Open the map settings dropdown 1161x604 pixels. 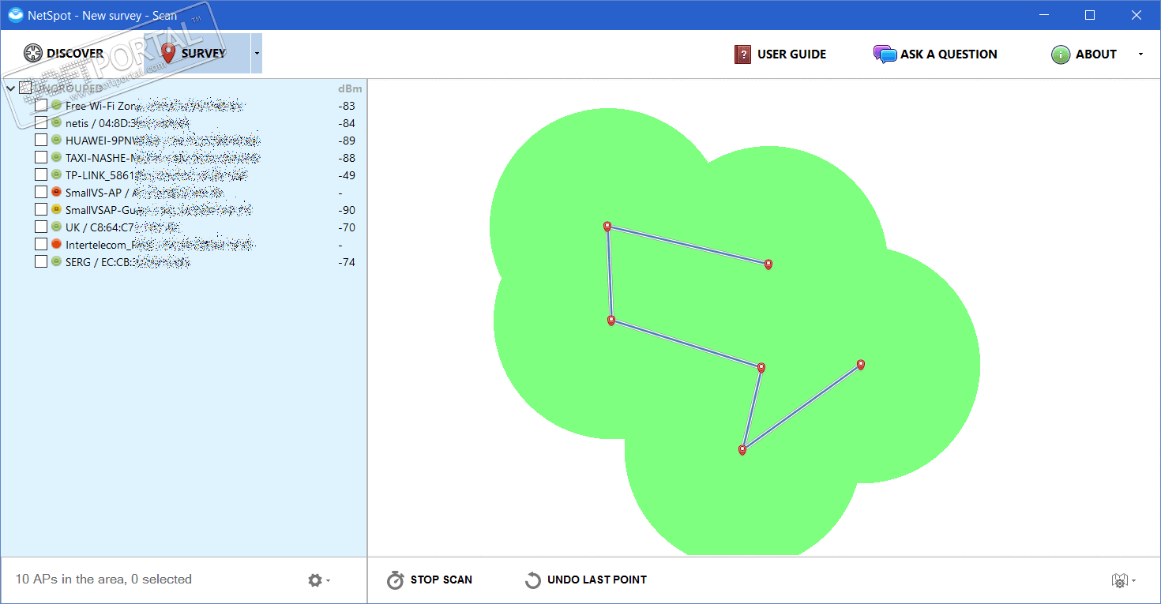(x=1124, y=580)
